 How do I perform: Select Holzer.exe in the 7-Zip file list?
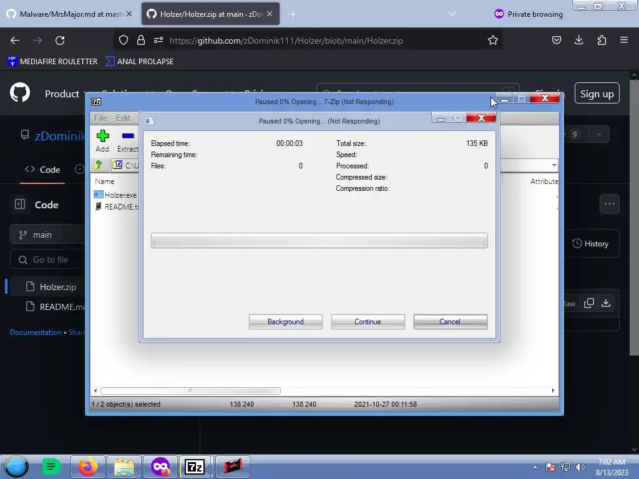tap(115, 195)
